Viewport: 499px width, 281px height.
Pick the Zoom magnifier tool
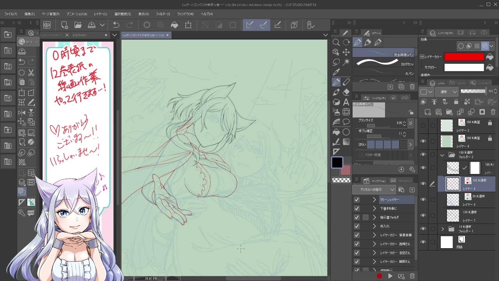point(336,42)
